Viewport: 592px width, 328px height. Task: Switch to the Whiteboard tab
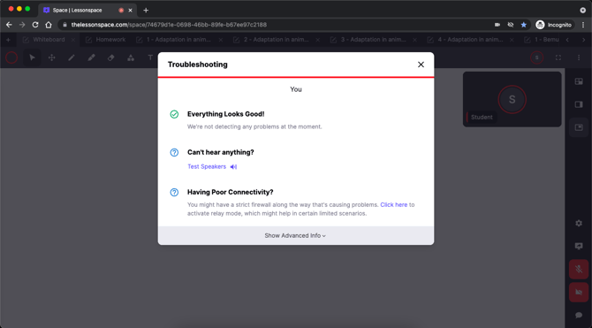click(49, 40)
